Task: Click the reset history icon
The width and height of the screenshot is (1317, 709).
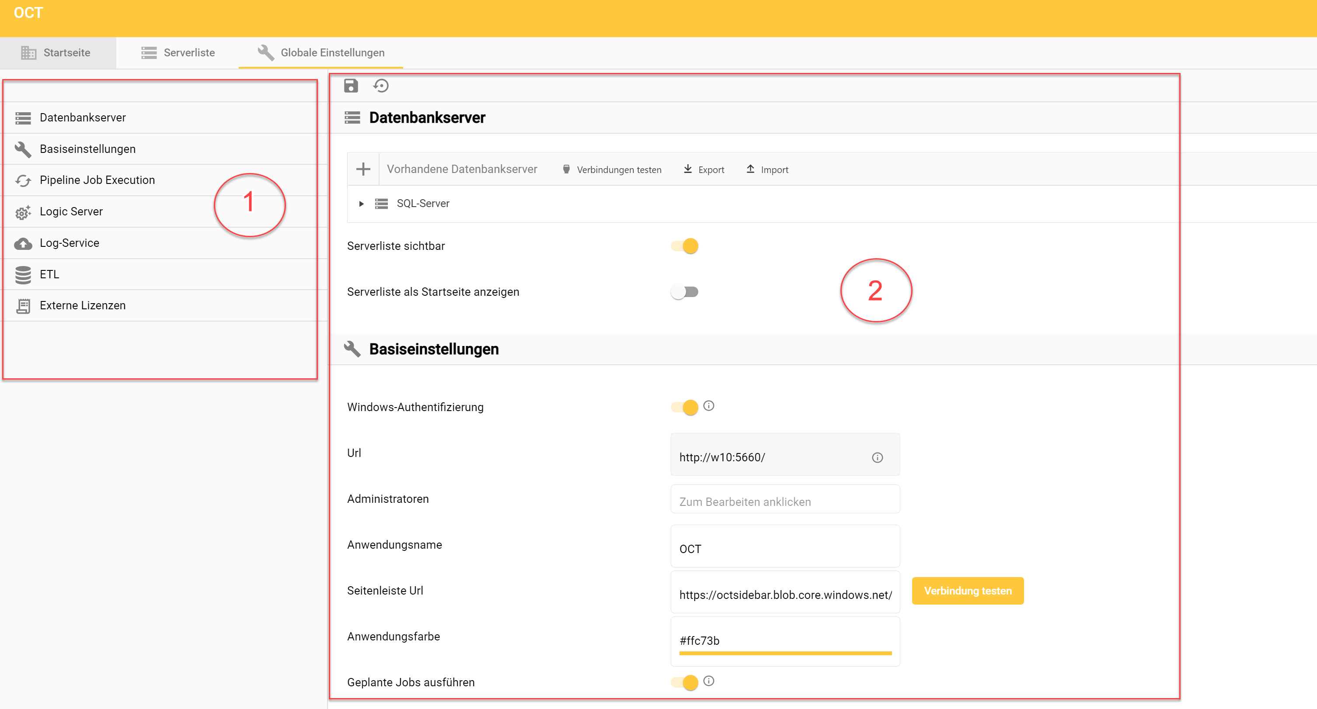Action: pos(381,86)
